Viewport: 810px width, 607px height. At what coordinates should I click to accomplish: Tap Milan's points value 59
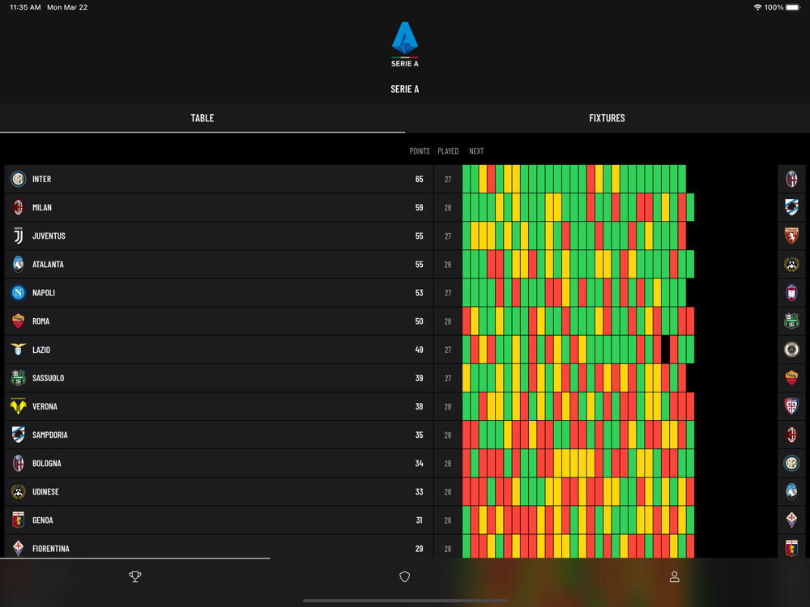pyautogui.click(x=419, y=207)
